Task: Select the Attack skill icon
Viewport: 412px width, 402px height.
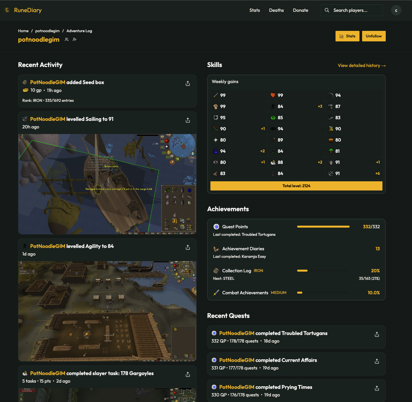Action: click(216, 95)
